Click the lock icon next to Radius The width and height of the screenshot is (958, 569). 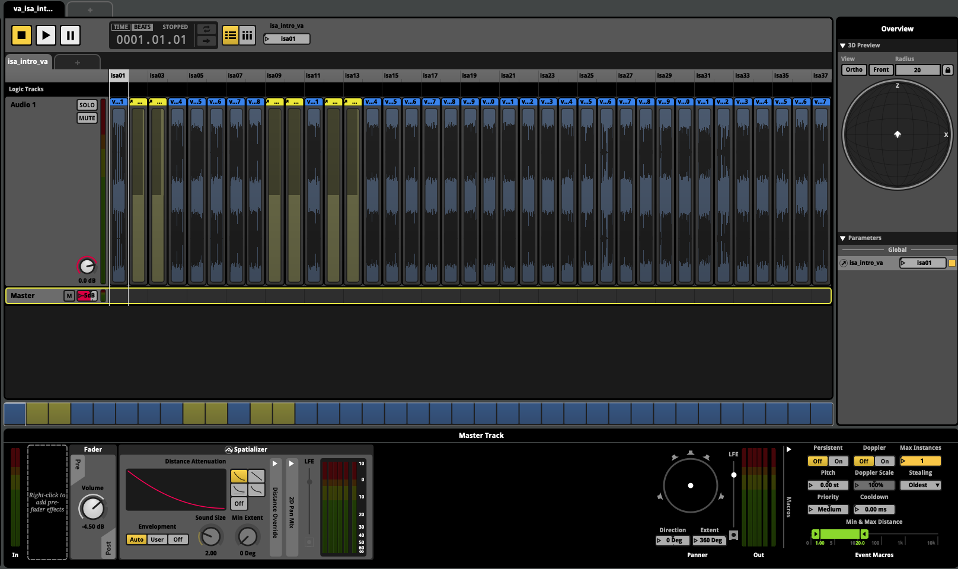pos(947,70)
